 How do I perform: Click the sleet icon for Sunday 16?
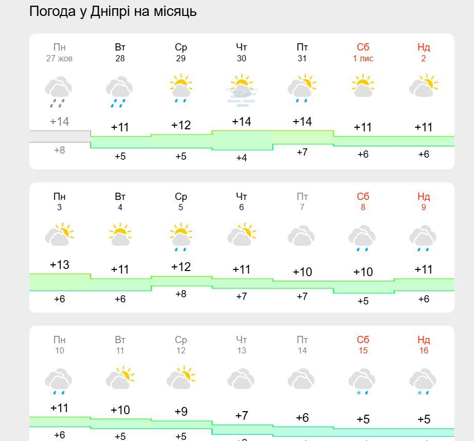point(424,380)
